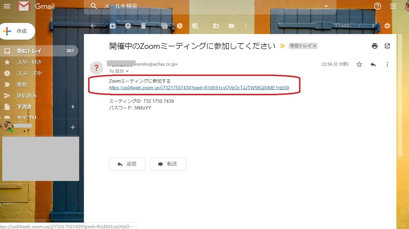Viewport: 409px width, 229px height.
Task: Mark the email as unread
Action: 165,26
